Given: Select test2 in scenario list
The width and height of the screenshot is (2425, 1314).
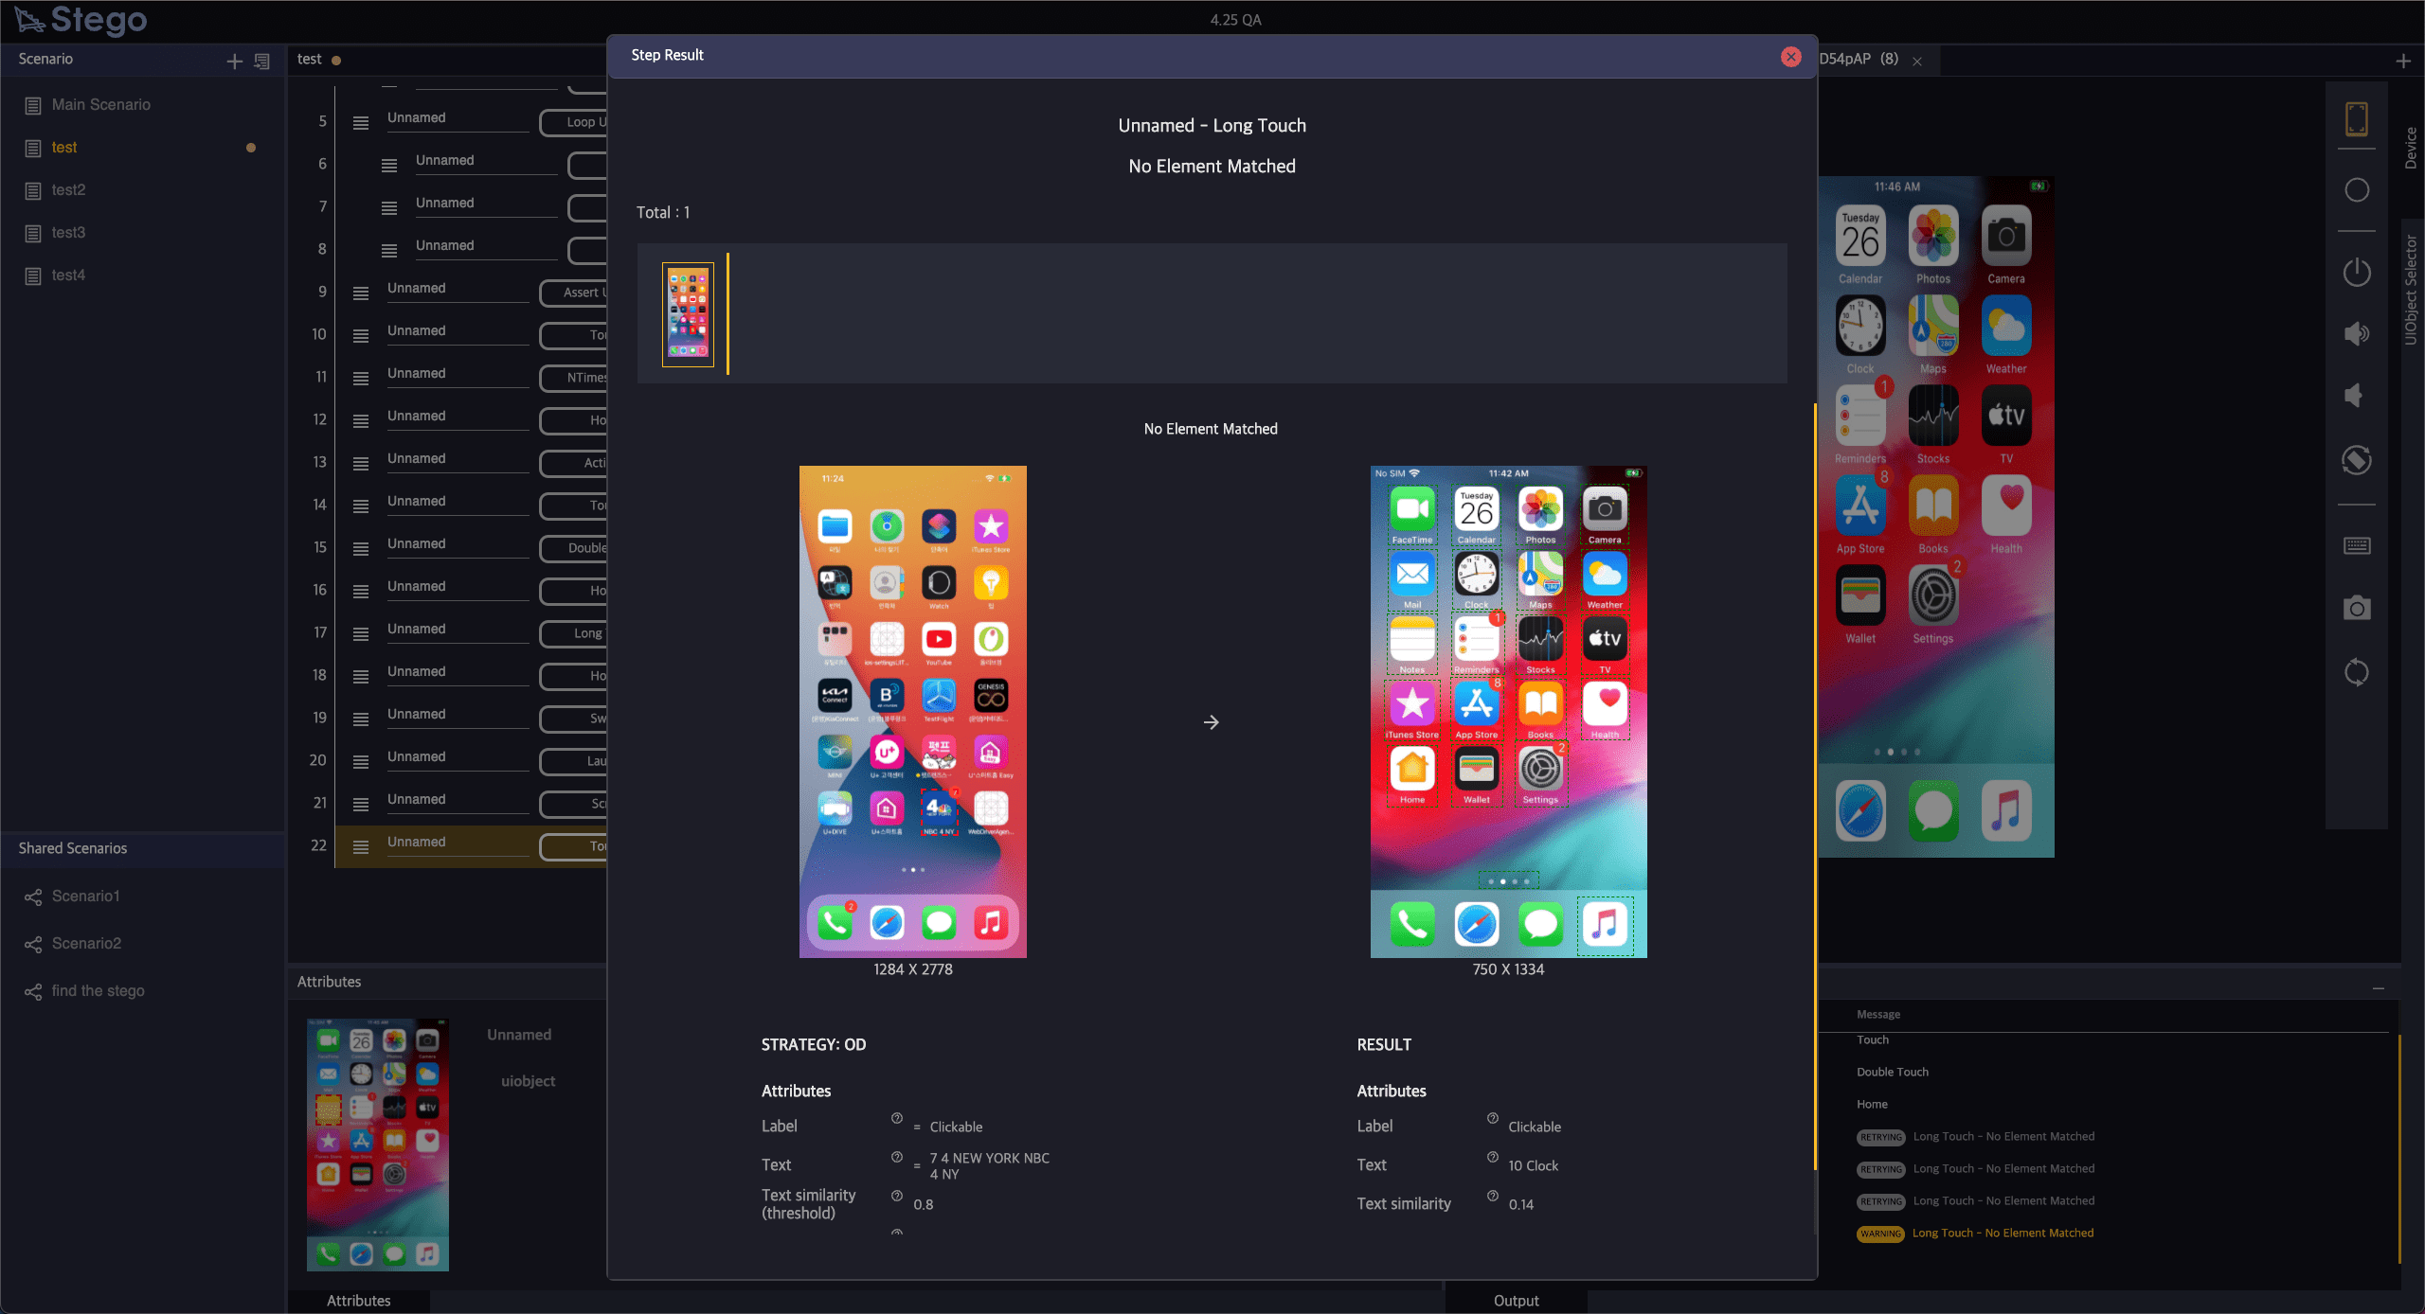Looking at the screenshot, I should (x=68, y=190).
